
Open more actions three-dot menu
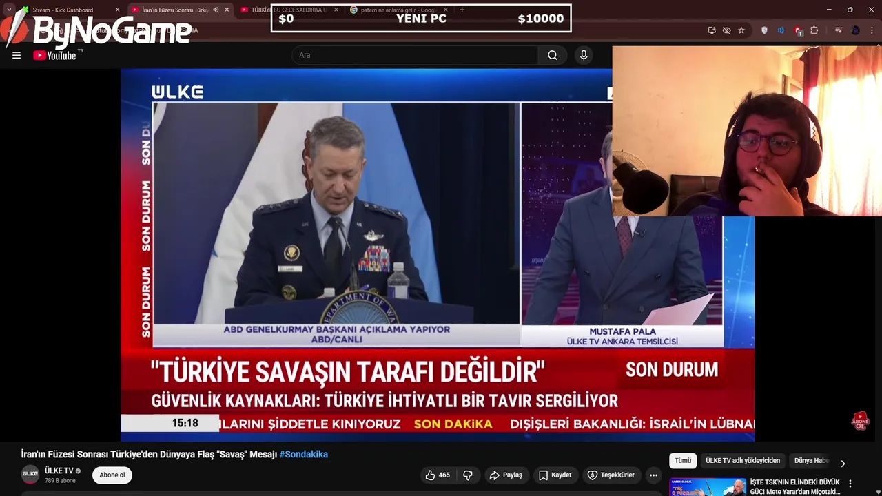[653, 475]
